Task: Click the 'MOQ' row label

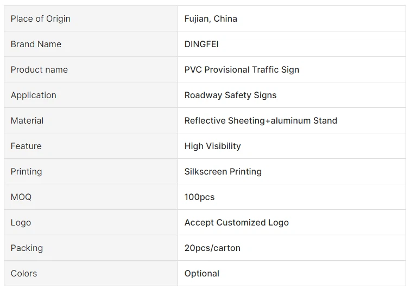Action: pos(21,197)
